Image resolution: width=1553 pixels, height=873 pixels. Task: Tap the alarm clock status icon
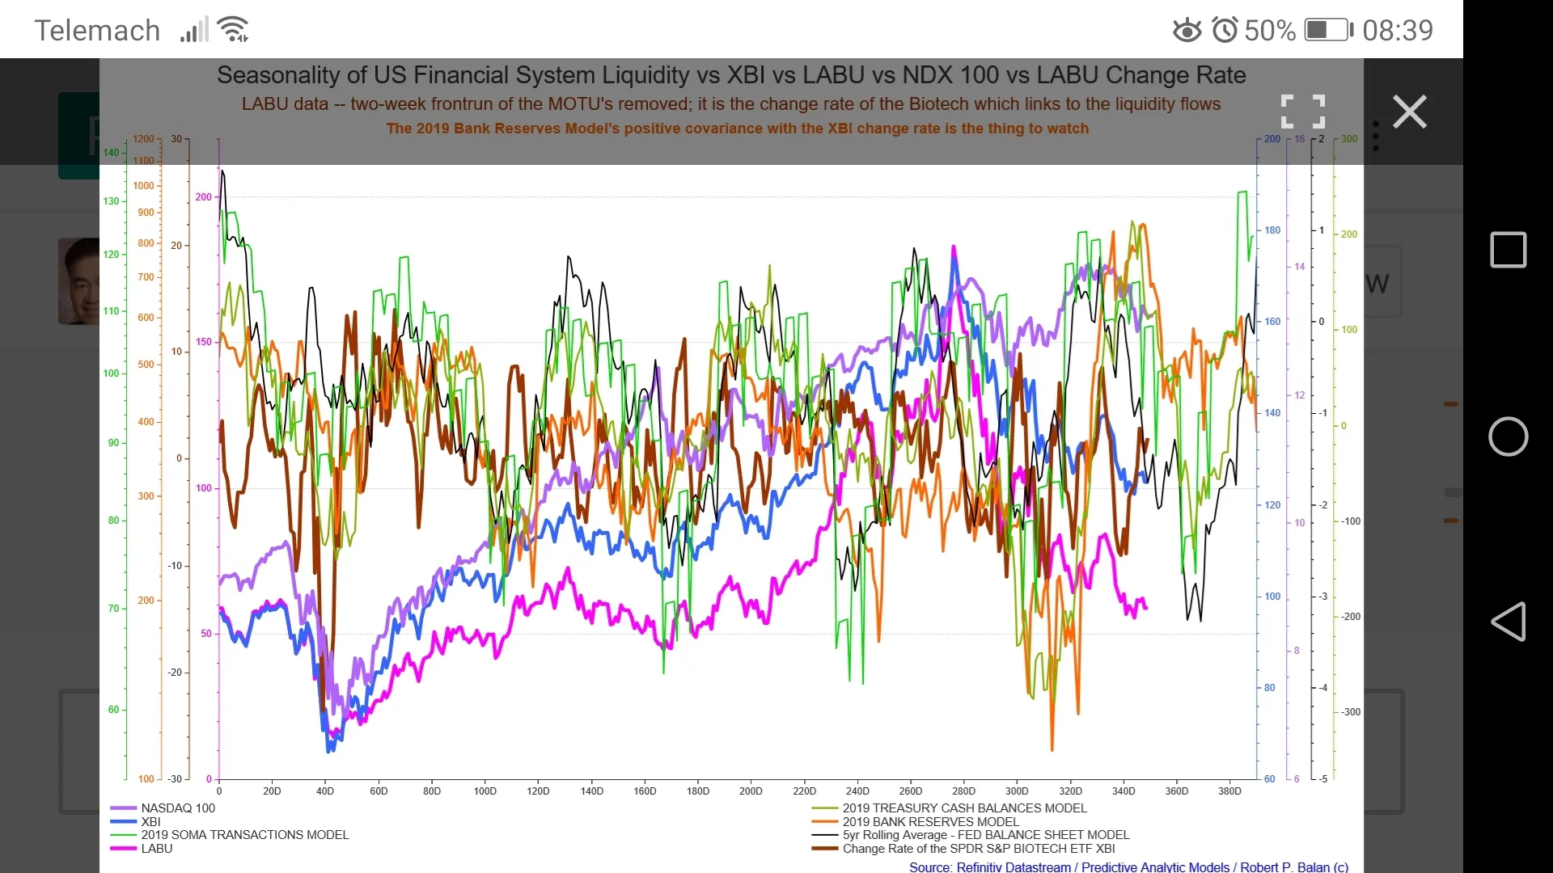pos(1225,31)
